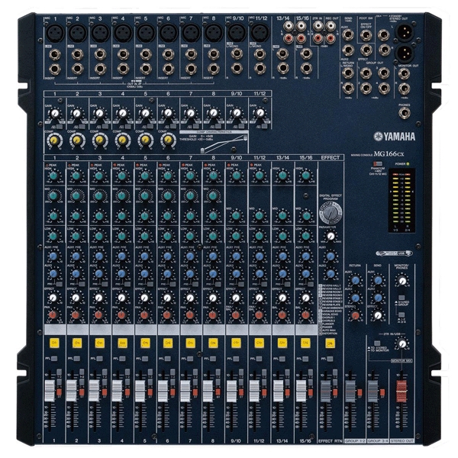Click the RETURN STEREO red knob
Viewport: 458px width, 458px height.
pos(356,315)
